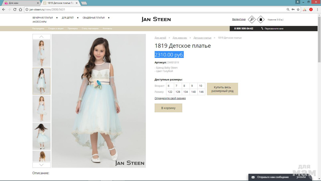The height and width of the screenshot is (181, 321).
Task: Click the address bar URL field
Action: click(150, 10)
